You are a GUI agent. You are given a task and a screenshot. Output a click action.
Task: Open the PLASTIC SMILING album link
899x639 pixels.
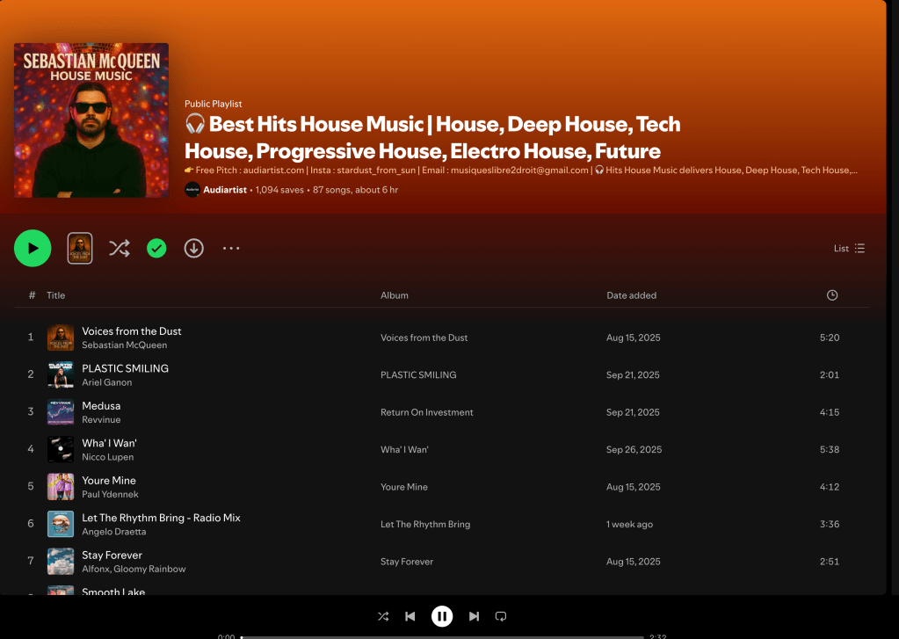[418, 375]
